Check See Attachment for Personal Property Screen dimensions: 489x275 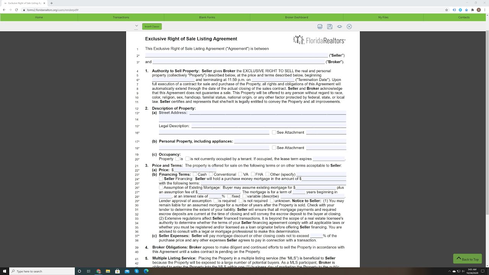pos(274,148)
